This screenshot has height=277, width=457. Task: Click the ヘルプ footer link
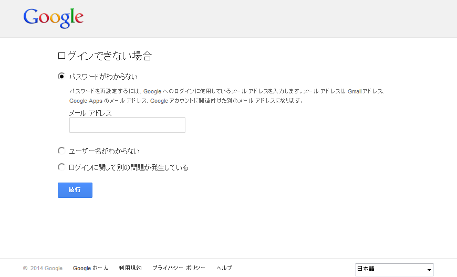coord(224,268)
